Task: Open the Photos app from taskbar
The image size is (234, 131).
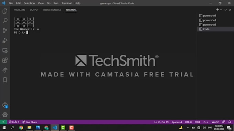Action: point(38,128)
